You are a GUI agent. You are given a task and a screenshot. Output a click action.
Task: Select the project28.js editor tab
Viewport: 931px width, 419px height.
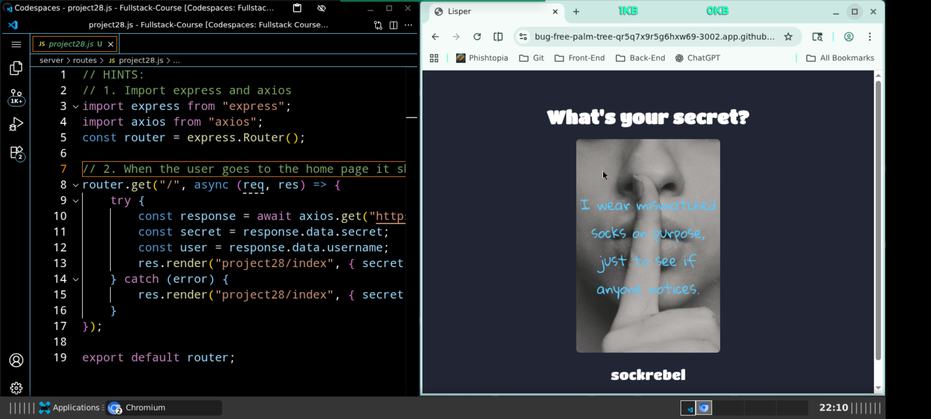point(70,44)
